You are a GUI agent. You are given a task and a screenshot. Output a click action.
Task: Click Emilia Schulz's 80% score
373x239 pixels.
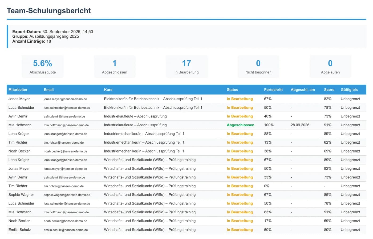coord(328,230)
